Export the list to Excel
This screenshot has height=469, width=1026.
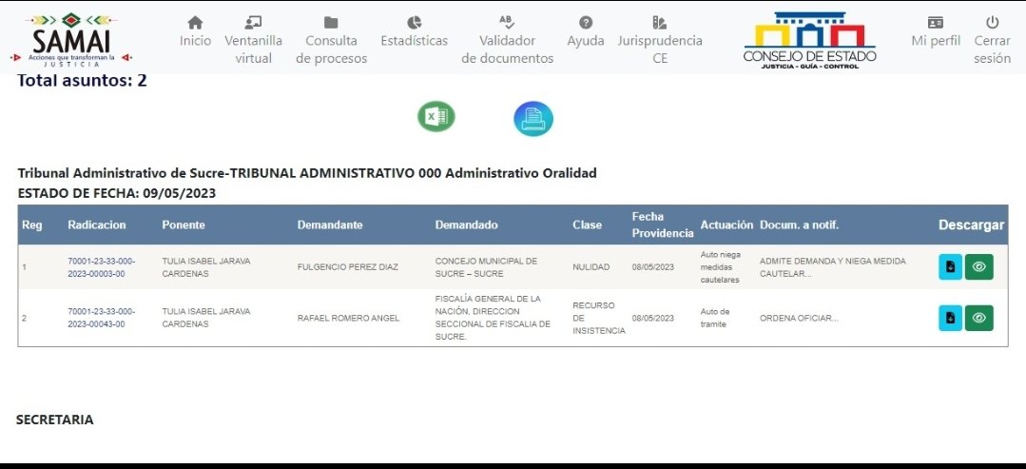click(436, 117)
